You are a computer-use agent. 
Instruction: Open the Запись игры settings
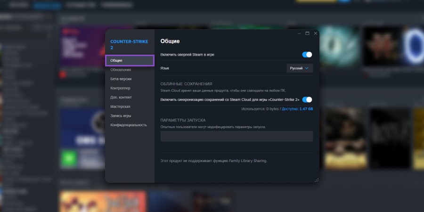click(x=121, y=116)
